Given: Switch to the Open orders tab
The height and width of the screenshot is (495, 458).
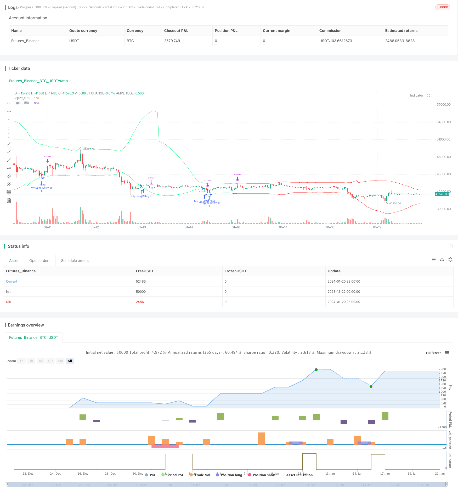Looking at the screenshot, I should pos(40,261).
